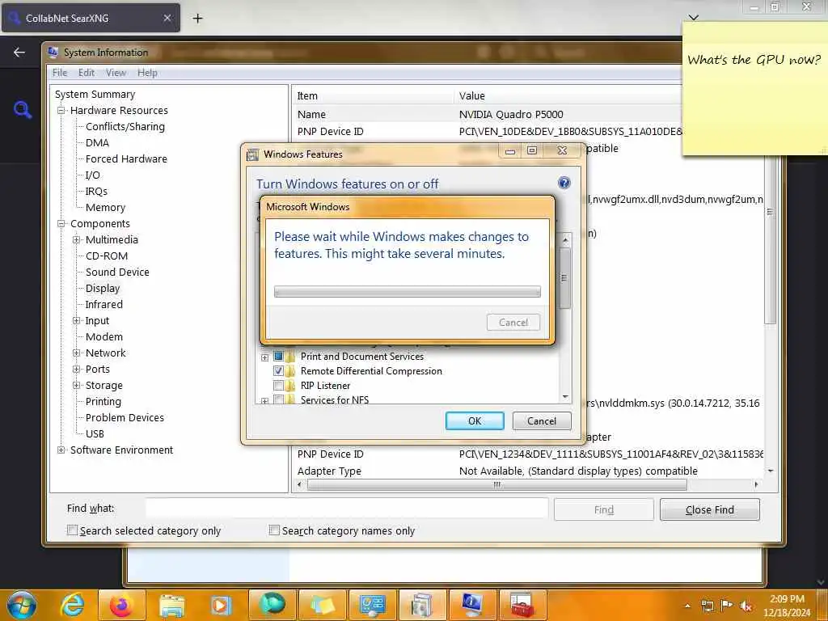
Task: Open the Control Panel taskbar button
Action: tap(371, 605)
